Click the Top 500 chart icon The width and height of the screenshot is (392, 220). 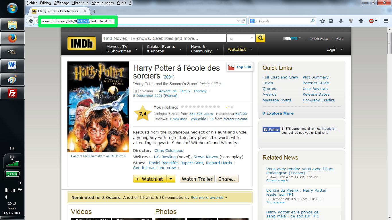(x=231, y=67)
